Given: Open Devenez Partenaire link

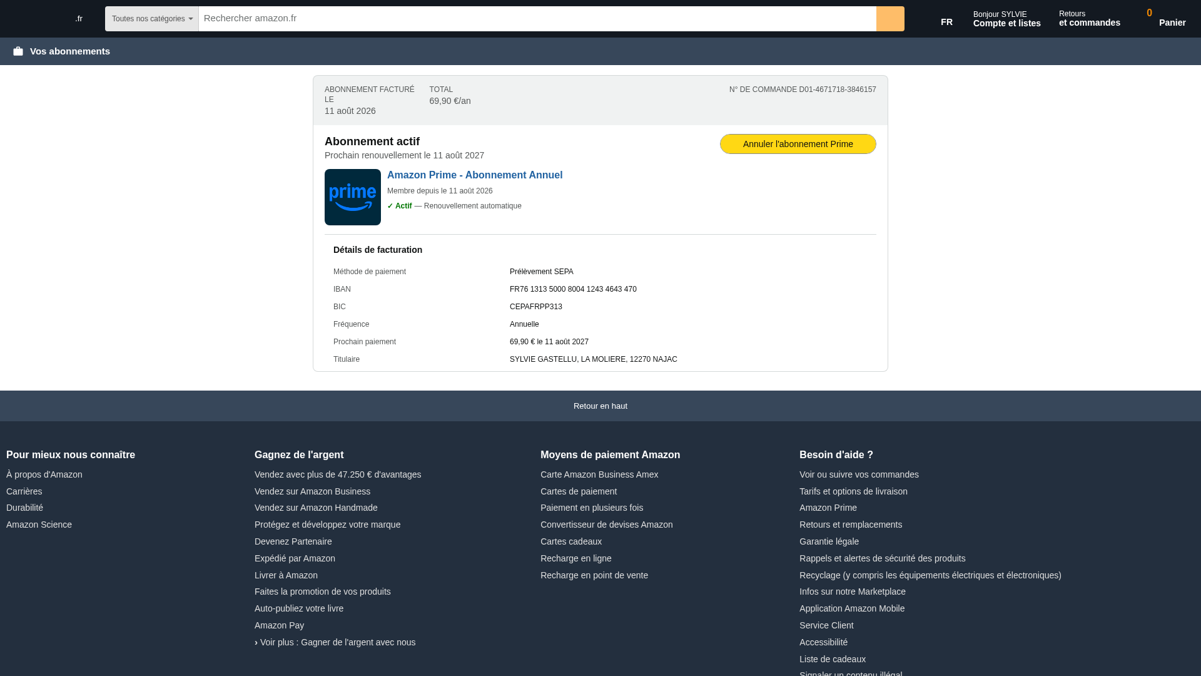Looking at the screenshot, I should coord(293,541).
